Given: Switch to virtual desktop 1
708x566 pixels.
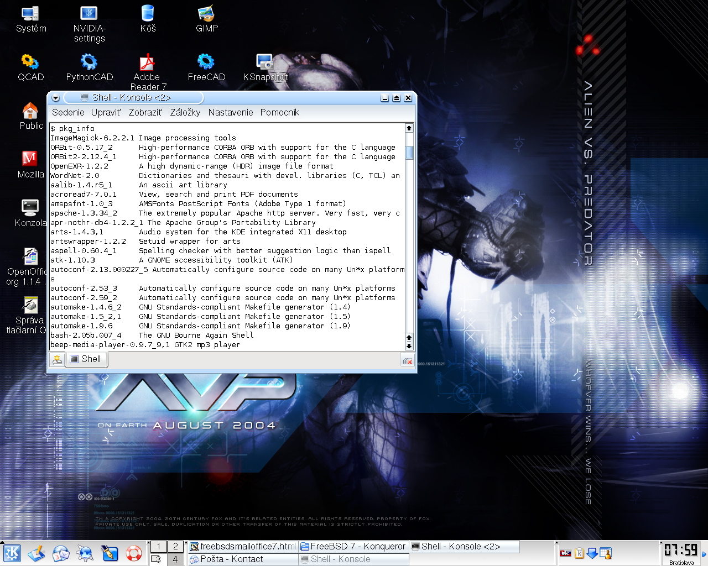Looking at the screenshot, I should point(159,547).
